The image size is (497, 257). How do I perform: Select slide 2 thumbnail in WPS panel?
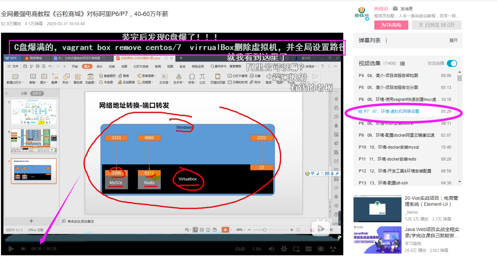tap(34, 141)
